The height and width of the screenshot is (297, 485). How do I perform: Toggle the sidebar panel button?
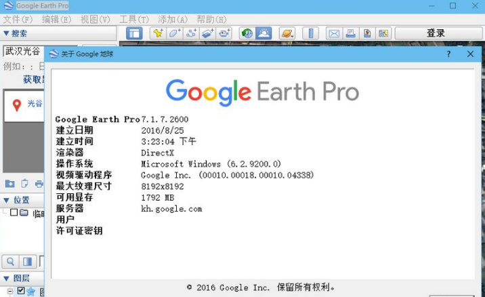click(x=134, y=33)
